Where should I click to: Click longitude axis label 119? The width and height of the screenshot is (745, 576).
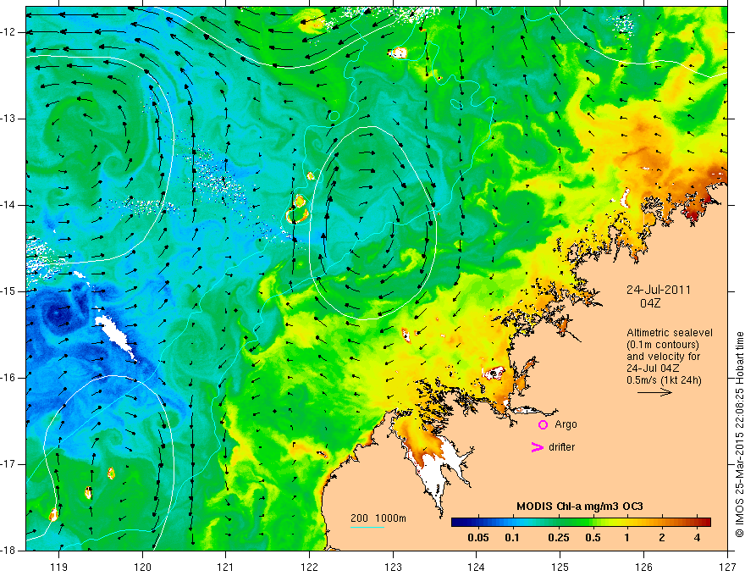[x=59, y=567]
